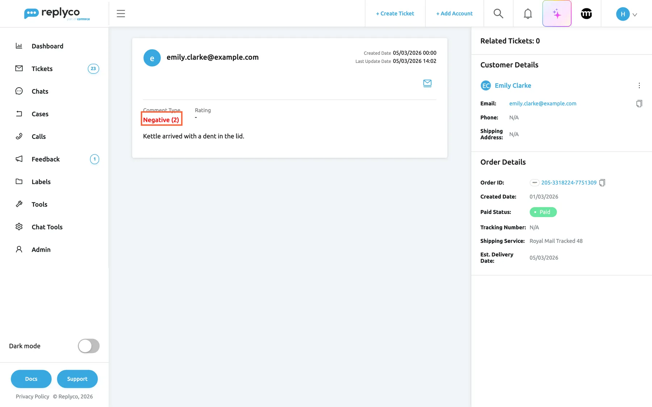Toggle the hamburger sidebar menu

pos(121,14)
